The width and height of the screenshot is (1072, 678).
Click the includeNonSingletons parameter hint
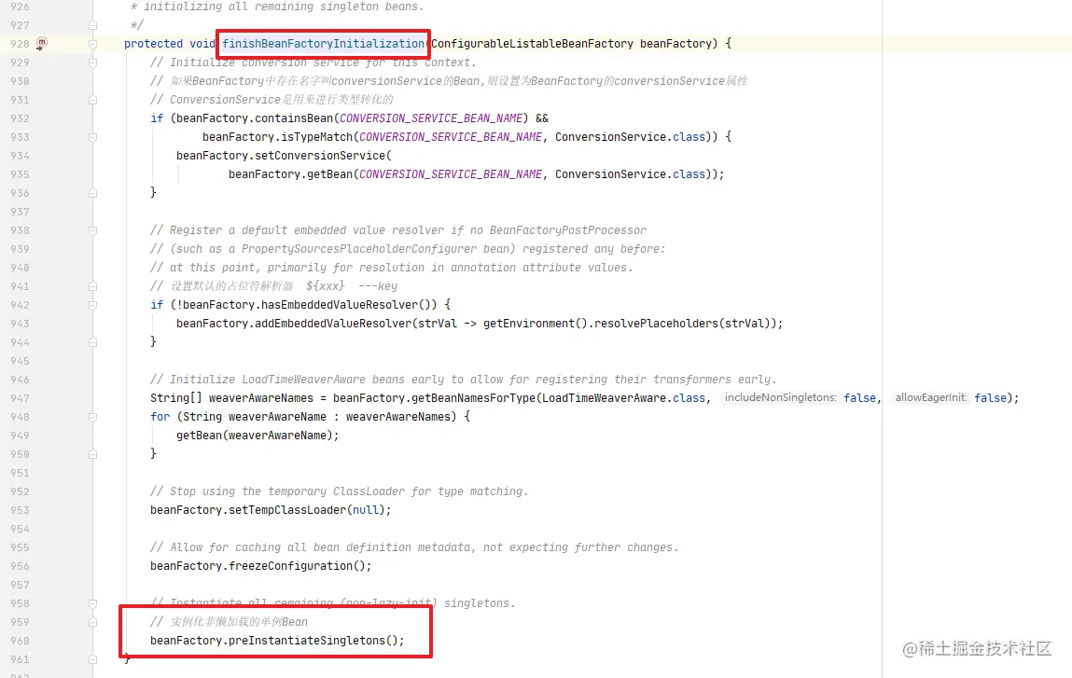(x=781, y=398)
